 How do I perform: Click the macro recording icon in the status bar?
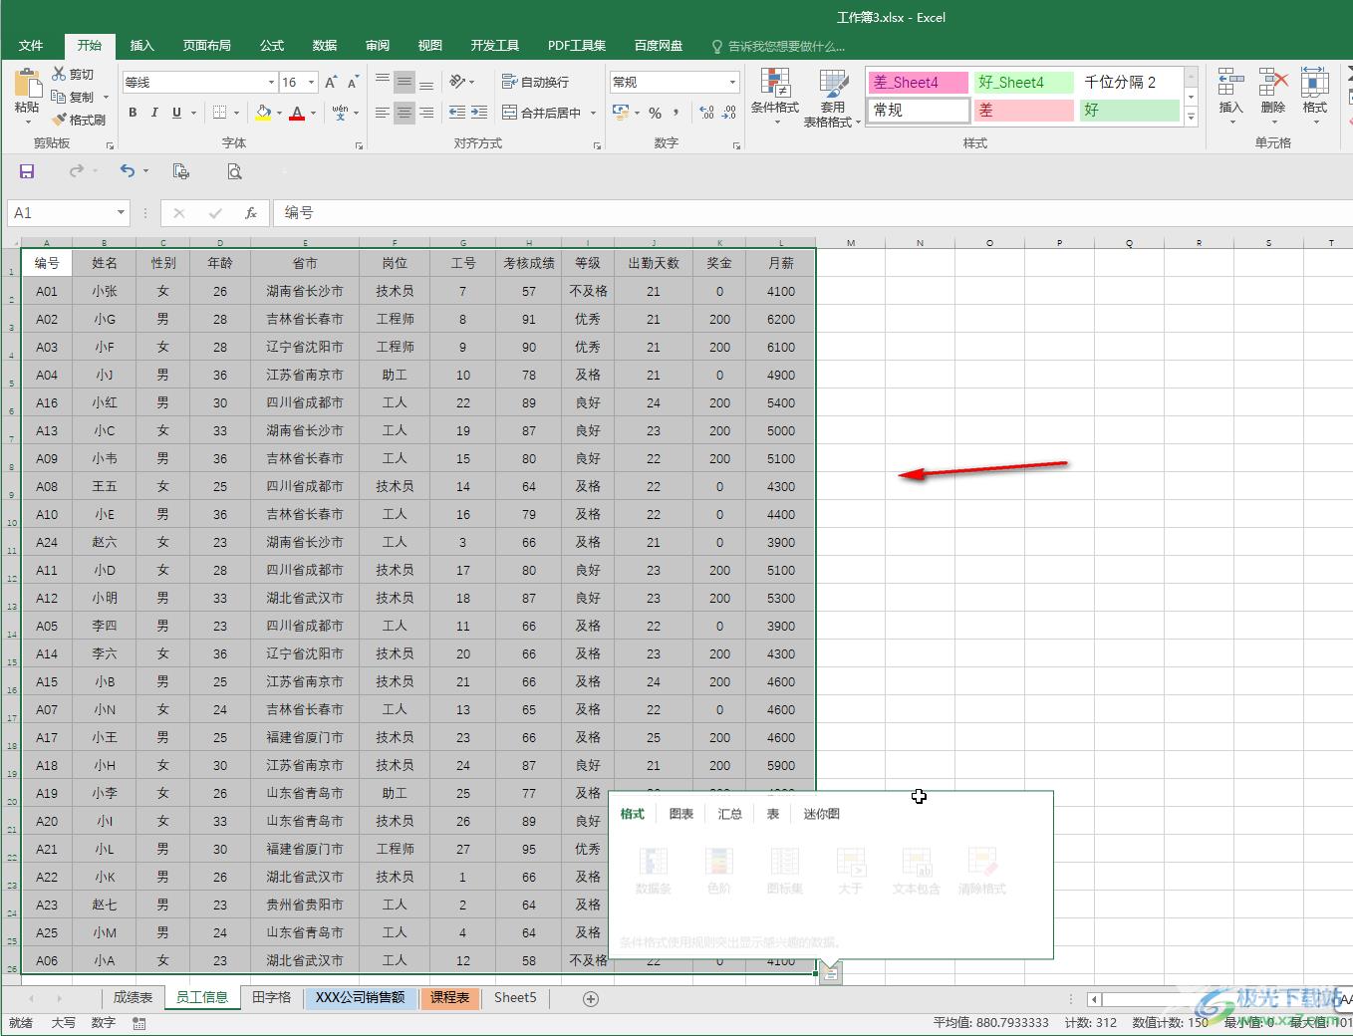coord(139,1023)
